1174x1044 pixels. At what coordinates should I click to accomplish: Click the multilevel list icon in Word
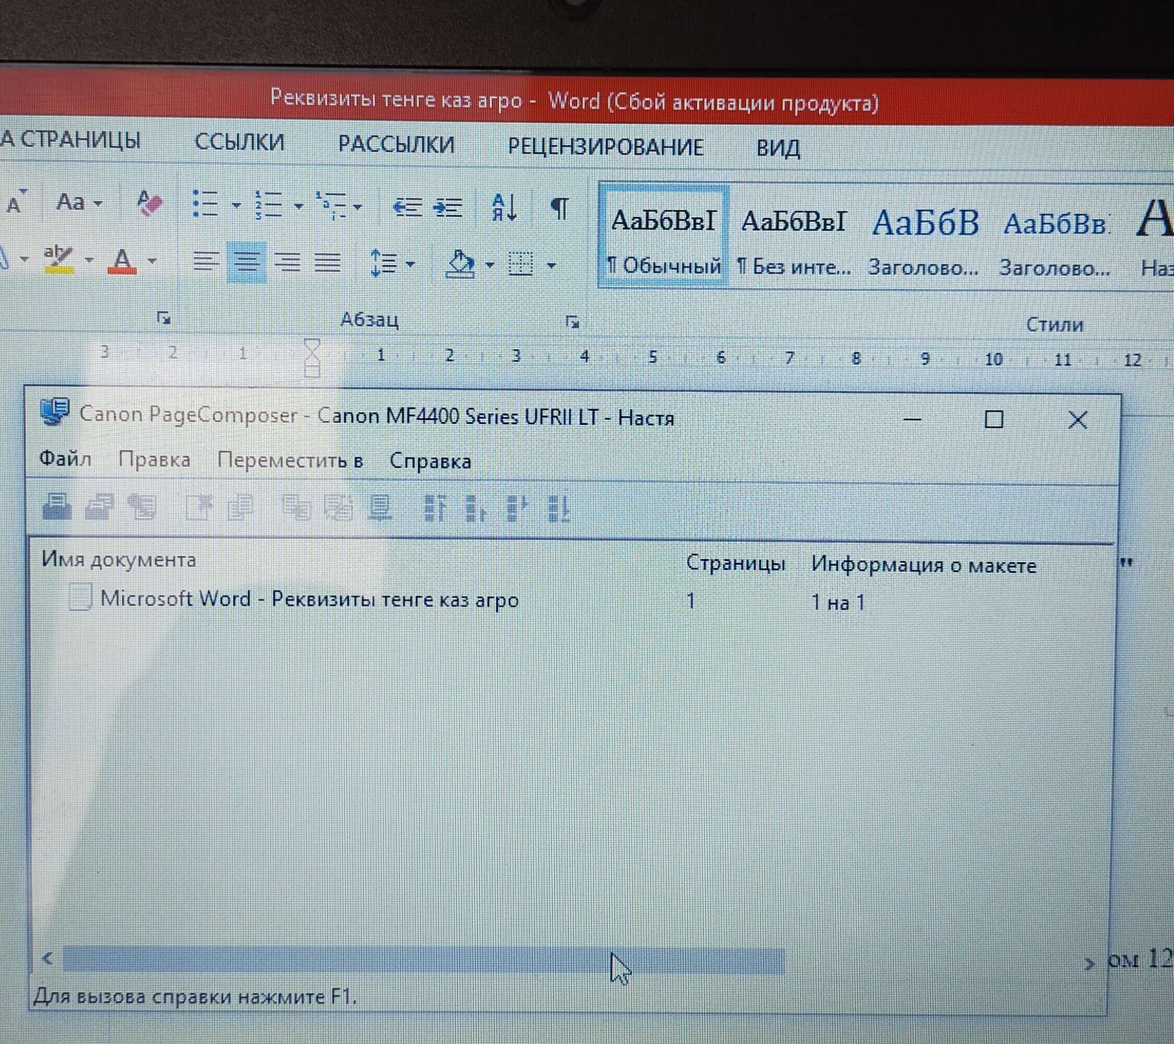[331, 206]
